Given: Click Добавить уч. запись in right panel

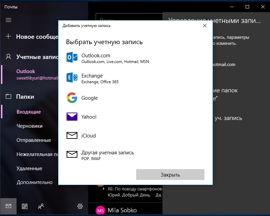Looking at the screenshot, I should pyautogui.click(x=228, y=118).
